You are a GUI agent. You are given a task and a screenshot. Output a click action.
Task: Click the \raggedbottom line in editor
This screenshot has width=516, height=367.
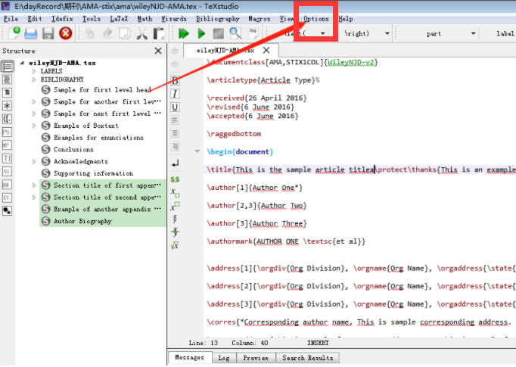pyautogui.click(x=234, y=134)
